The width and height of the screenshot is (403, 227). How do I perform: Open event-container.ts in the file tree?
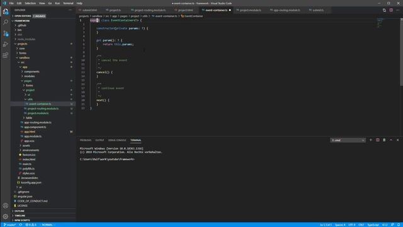(x=40, y=103)
